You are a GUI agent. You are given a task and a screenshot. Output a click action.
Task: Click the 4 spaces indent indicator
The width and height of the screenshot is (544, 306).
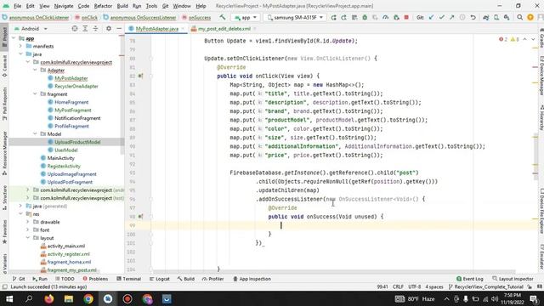pos(434,287)
